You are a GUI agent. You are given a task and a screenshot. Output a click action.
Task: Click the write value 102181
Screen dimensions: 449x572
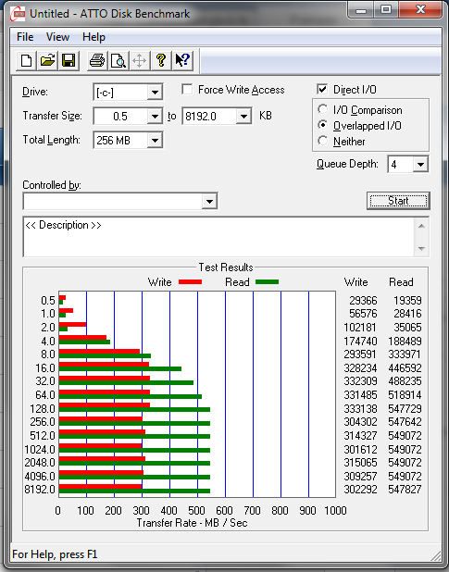pos(360,328)
